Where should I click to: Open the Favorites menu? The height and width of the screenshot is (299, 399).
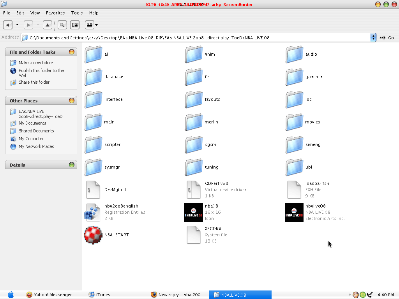(x=55, y=13)
